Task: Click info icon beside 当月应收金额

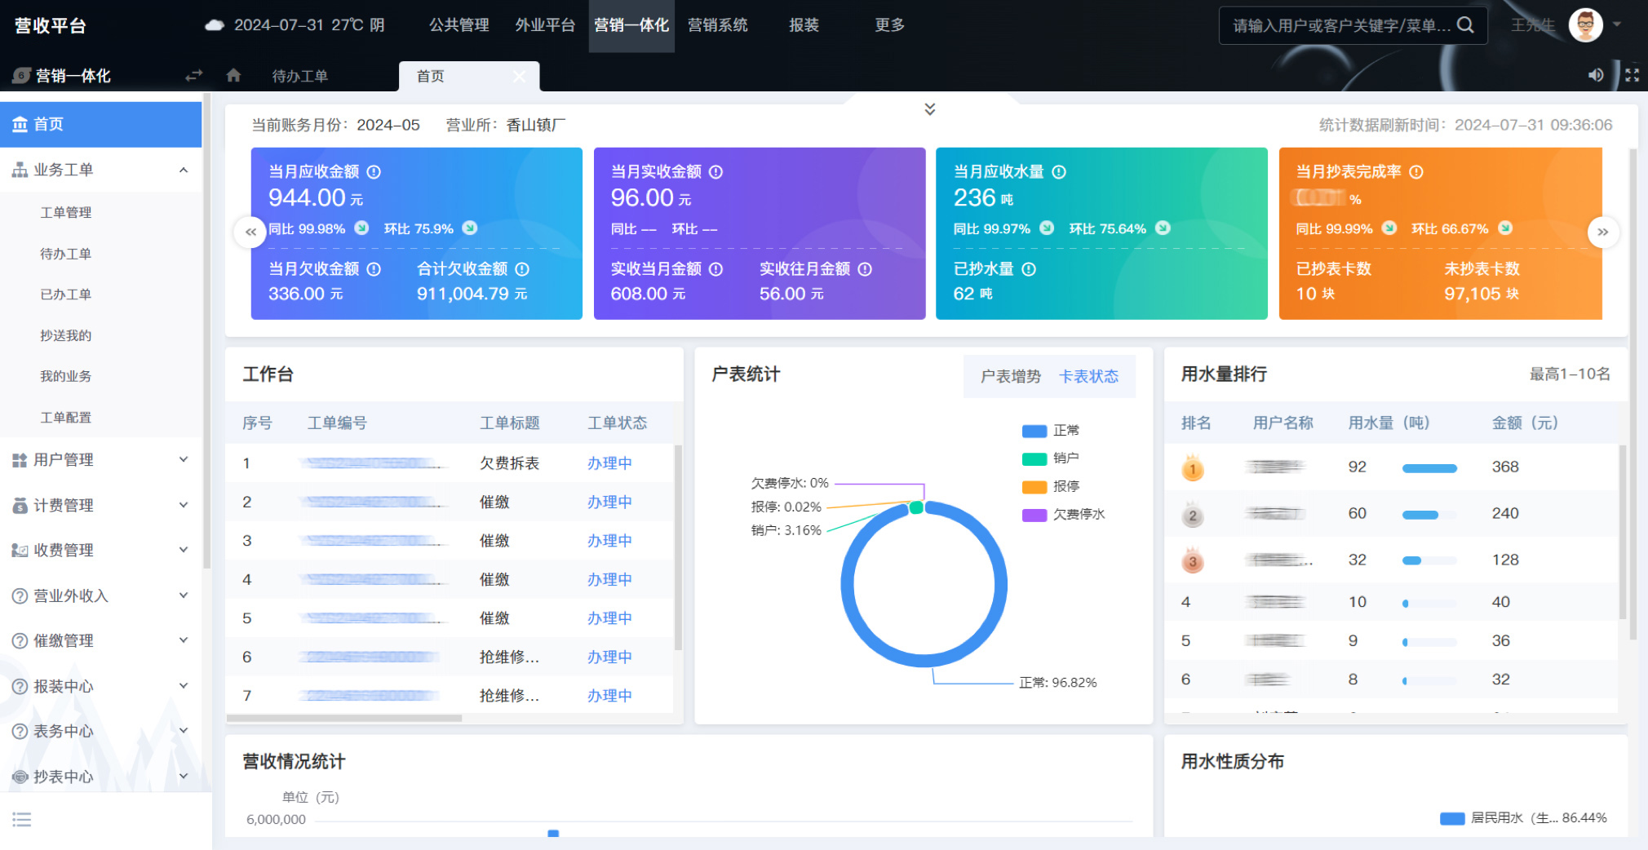Action: pos(374,172)
